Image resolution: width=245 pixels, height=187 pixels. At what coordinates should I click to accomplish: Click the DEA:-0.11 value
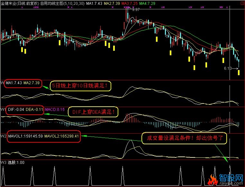tap(34, 110)
